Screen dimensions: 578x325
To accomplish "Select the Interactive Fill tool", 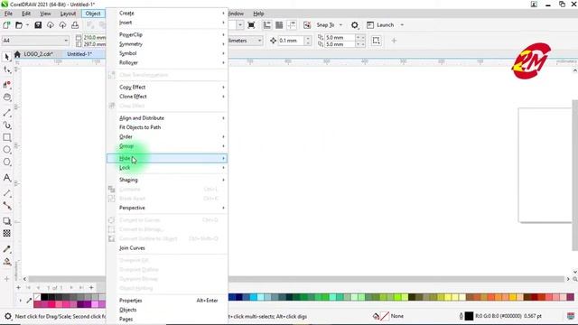I will pyautogui.click(x=6, y=262).
